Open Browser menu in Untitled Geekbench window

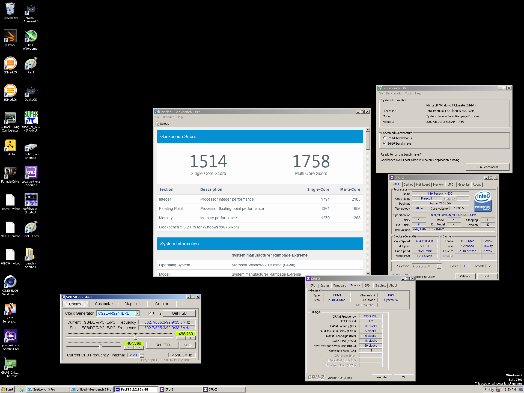tap(168, 117)
